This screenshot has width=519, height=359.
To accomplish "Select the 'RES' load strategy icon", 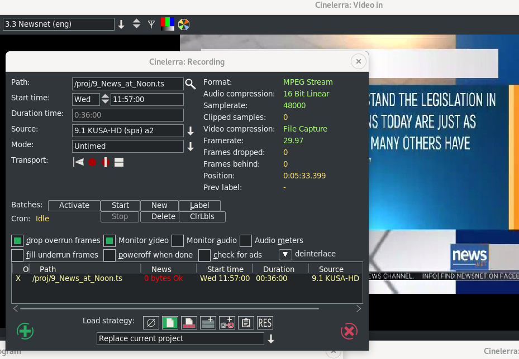I will point(265,323).
